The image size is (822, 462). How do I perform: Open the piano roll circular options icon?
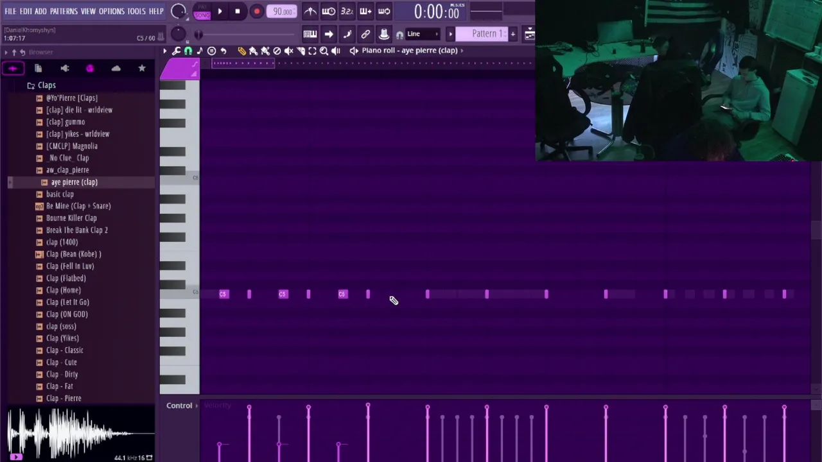(211, 51)
